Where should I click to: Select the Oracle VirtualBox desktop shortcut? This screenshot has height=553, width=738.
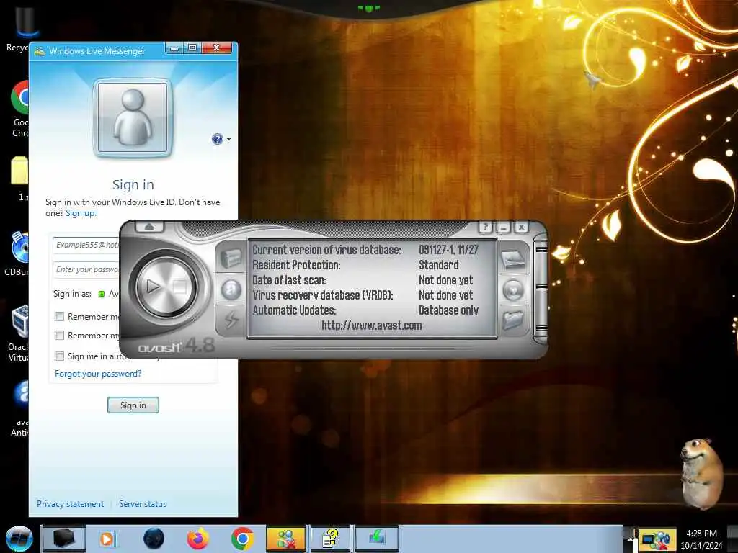pos(19,334)
